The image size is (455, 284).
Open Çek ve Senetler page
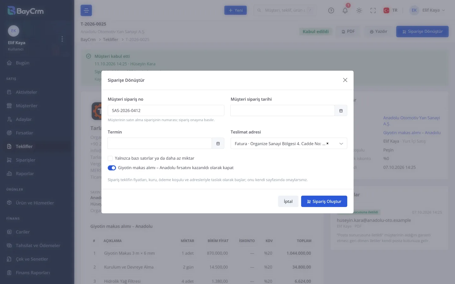click(37, 259)
